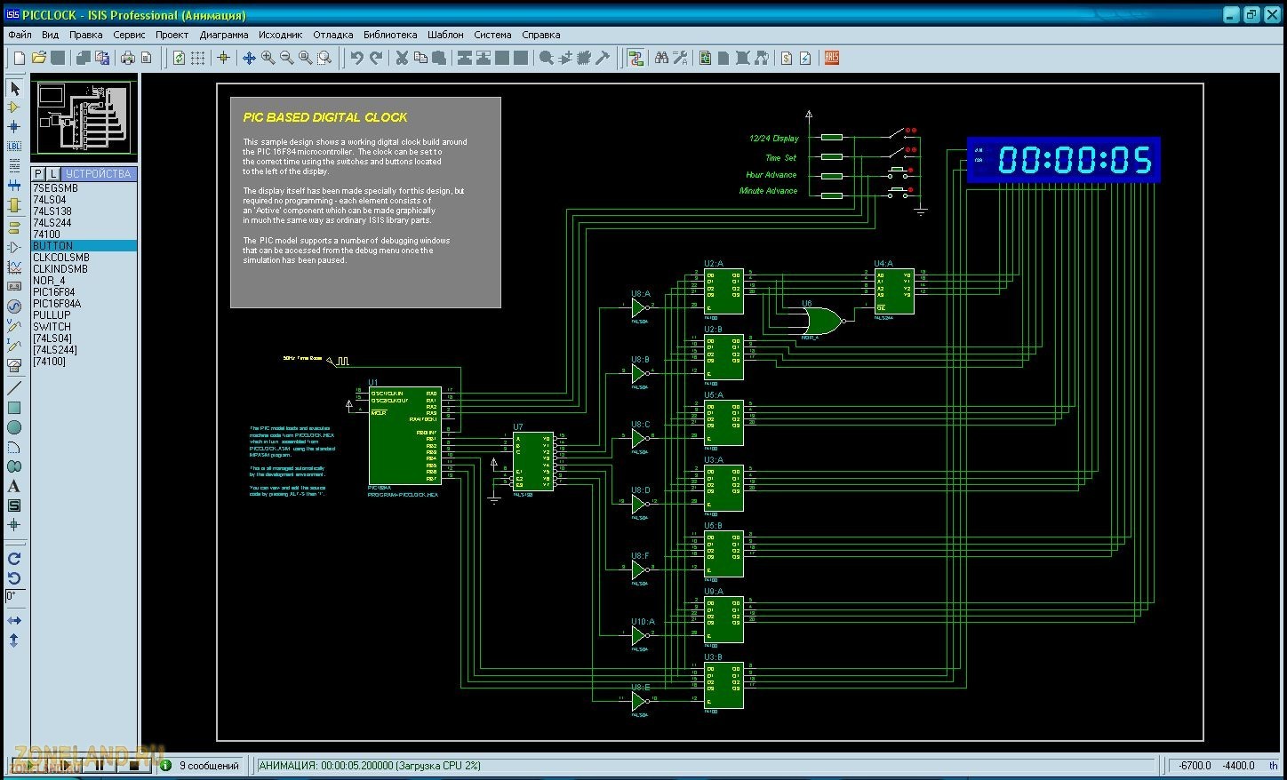The image size is (1287, 780).
Task: Redraw the display with the refresh icon
Action: pos(179,58)
